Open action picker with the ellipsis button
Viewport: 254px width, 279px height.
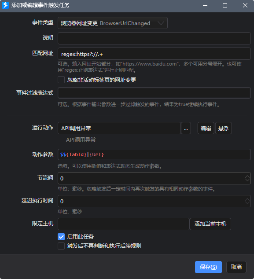[x=186, y=128]
